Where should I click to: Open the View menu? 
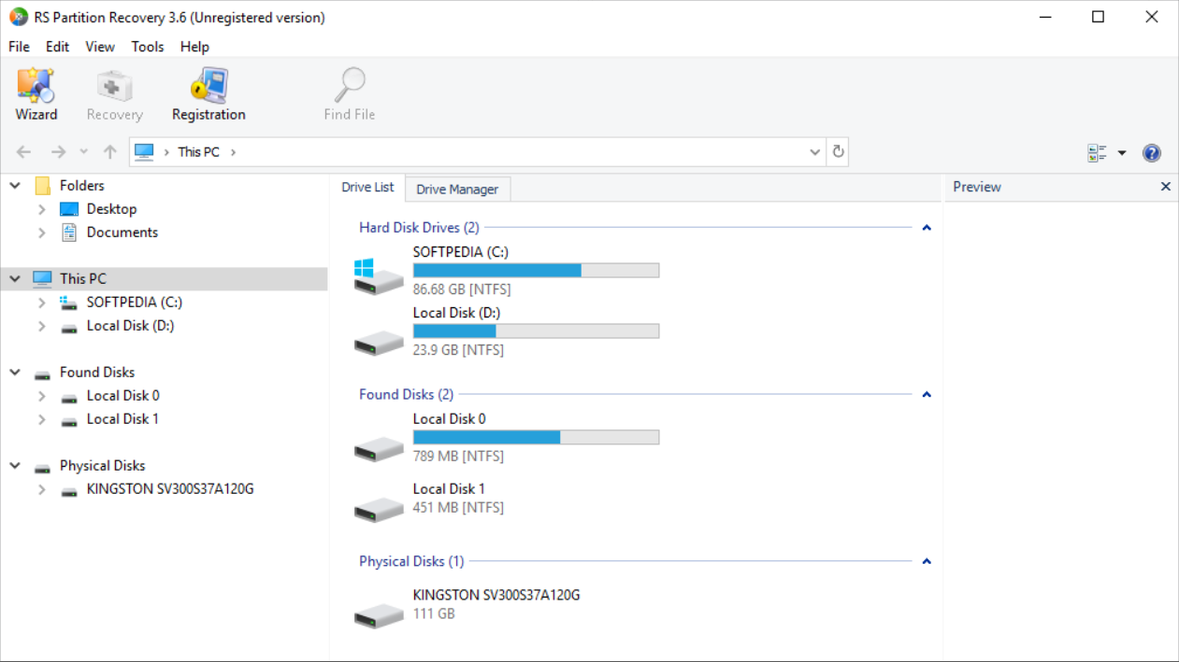(100, 47)
